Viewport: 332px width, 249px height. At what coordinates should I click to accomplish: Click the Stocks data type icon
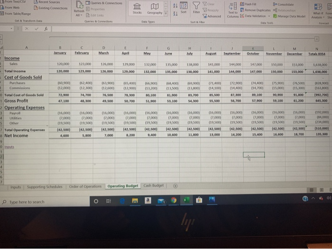point(137,9)
